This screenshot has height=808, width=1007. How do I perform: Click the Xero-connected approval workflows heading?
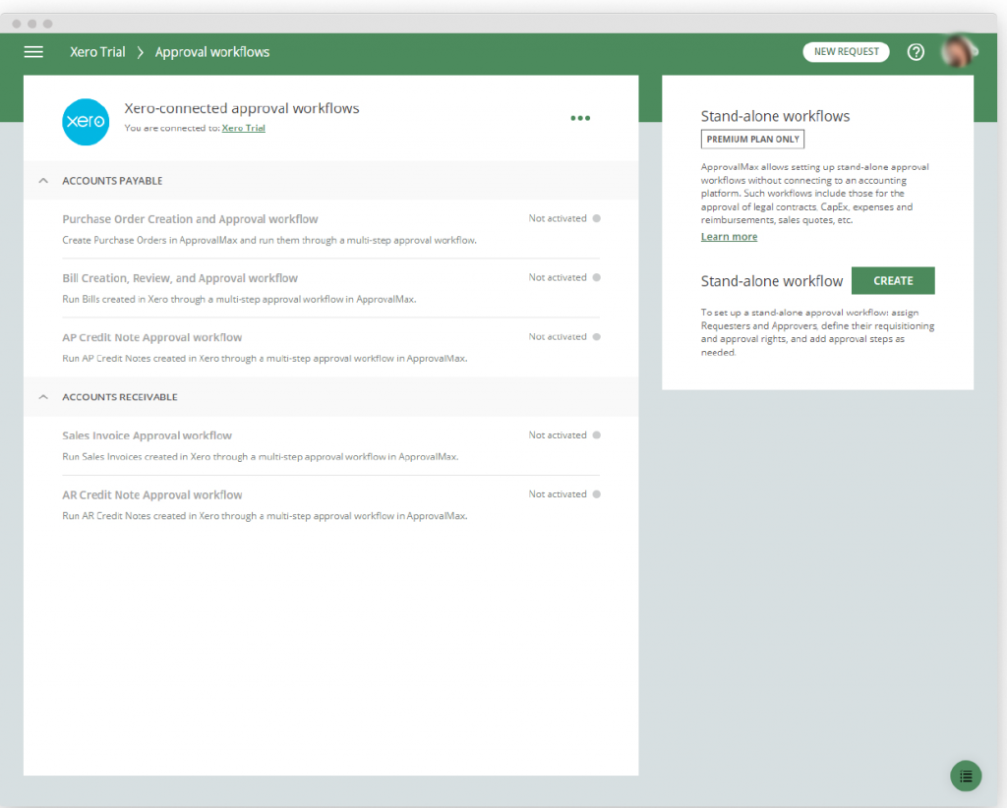click(242, 108)
